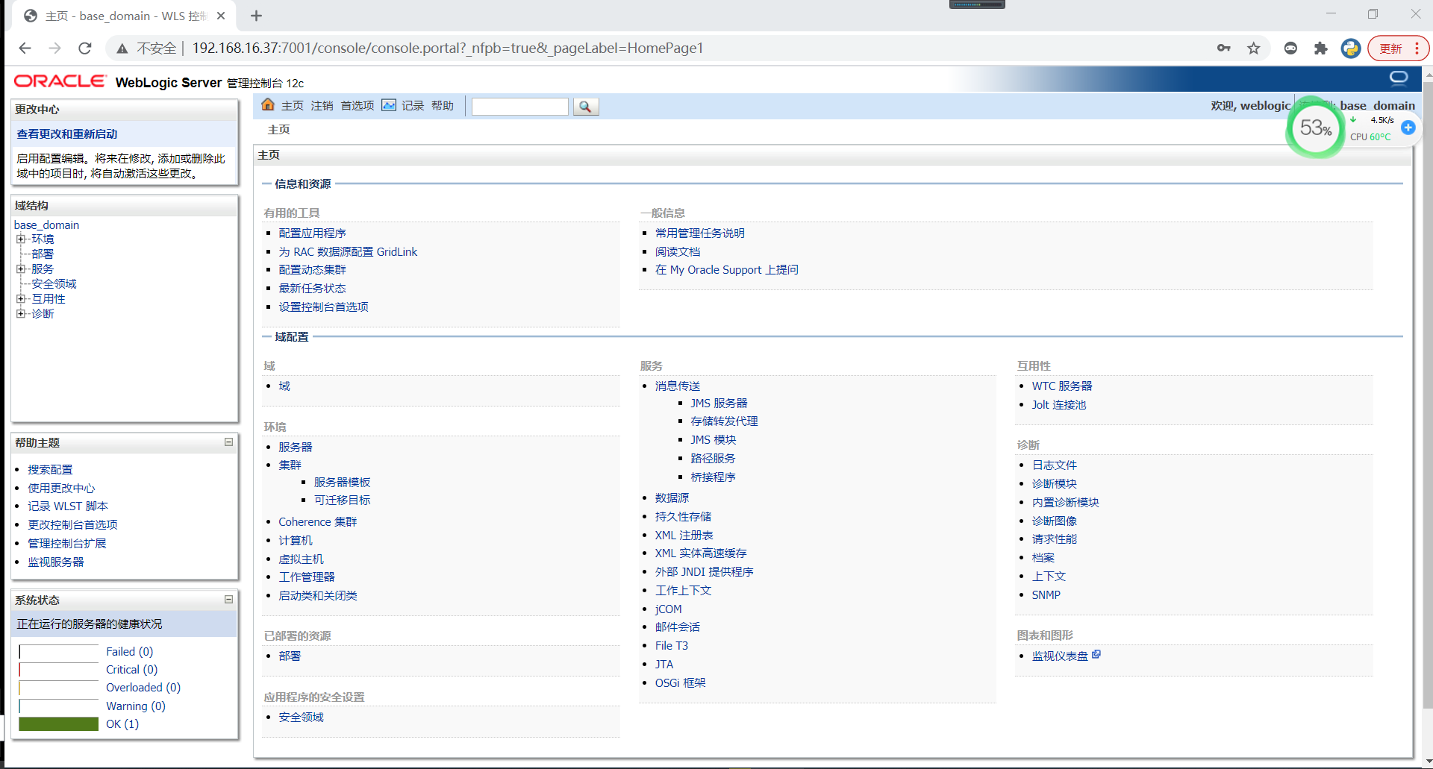Click 记录 in the toolbar
Screen dimensions: 1433x769
pyautogui.click(x=413, y=106)
